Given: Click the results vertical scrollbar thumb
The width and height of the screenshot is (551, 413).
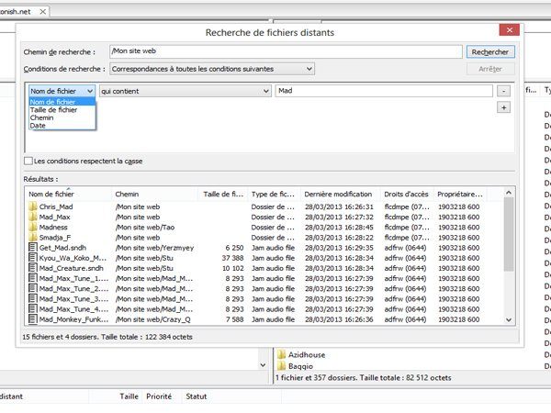Looking at the screenshot, I should 508,234.
